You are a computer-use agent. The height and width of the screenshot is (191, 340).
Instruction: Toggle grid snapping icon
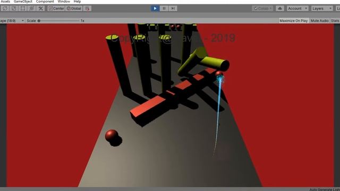pos(87,8)
